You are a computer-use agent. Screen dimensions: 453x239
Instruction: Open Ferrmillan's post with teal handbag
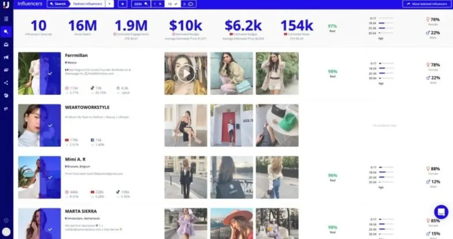[231, 74]
